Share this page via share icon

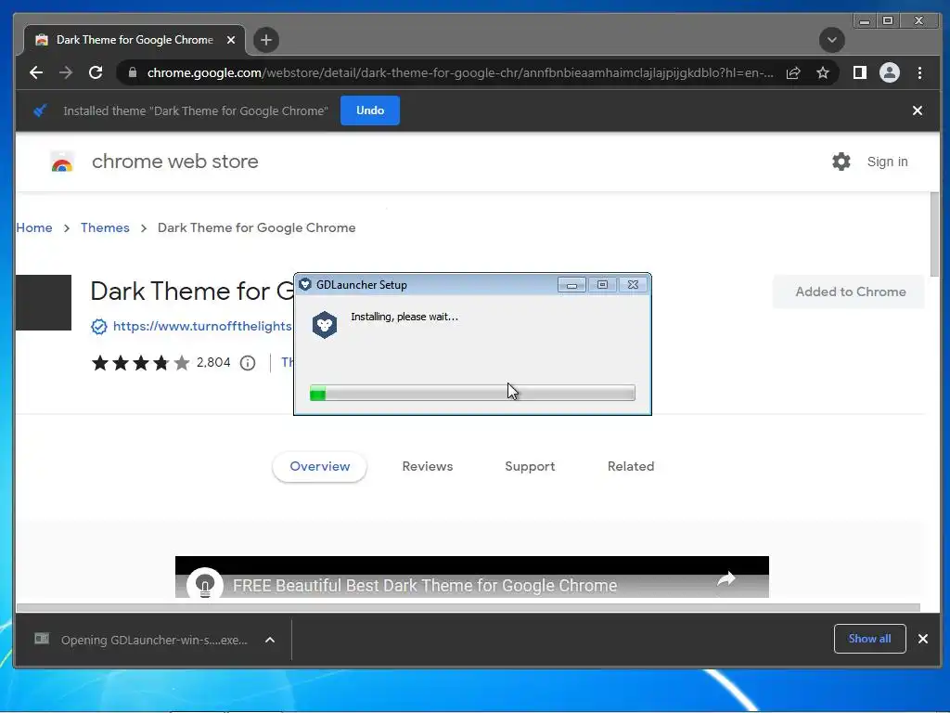point(793,72)
